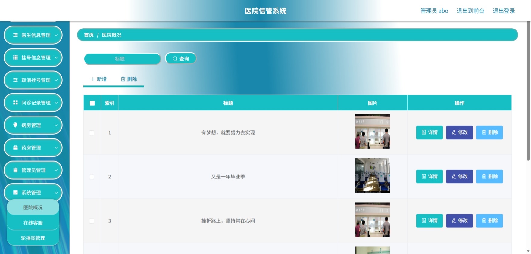Click the 取消挂号管理 sliders icon

tap(15, 80)
